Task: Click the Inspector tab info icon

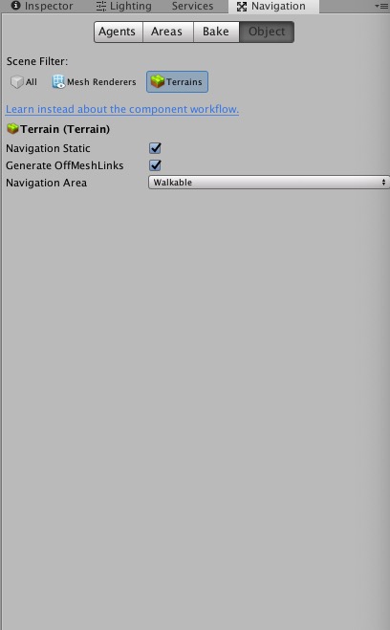Action: click(x=15, y=5)
